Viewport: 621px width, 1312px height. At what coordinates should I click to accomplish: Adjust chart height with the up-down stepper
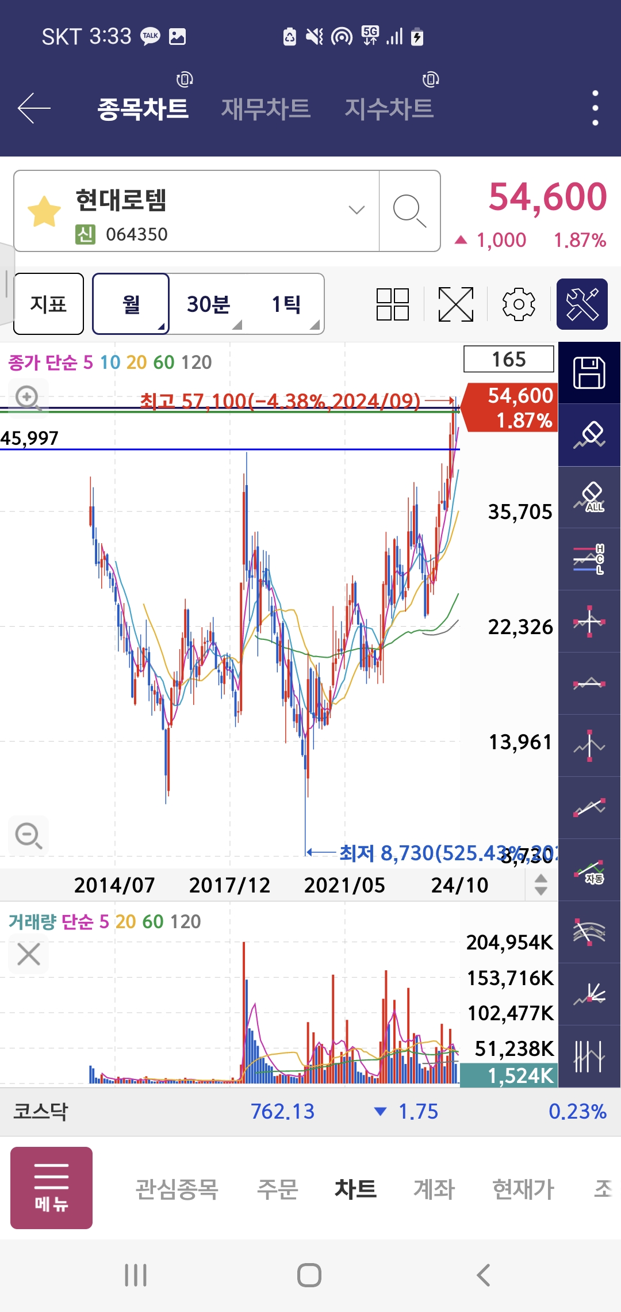[541, 884]
